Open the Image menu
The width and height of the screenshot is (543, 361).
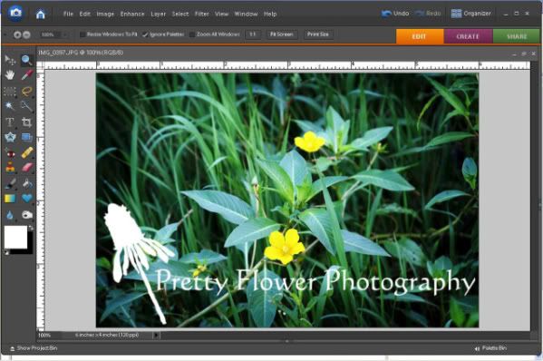point(105,14)
